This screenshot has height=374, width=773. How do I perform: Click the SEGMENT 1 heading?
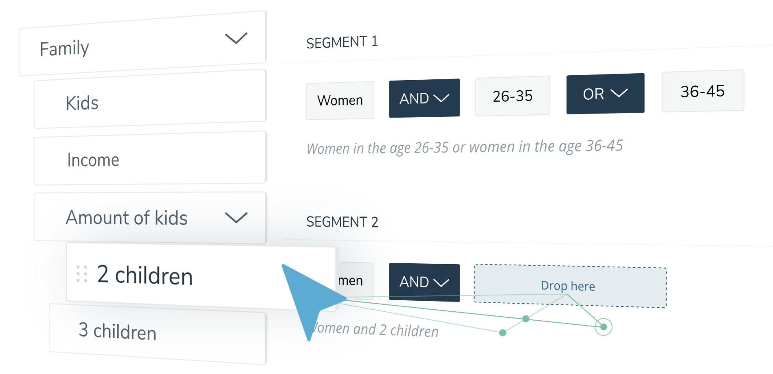tap(342, 42)
